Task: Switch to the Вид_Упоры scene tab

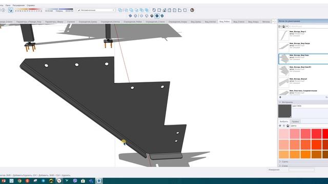Action: pos(253,21)
